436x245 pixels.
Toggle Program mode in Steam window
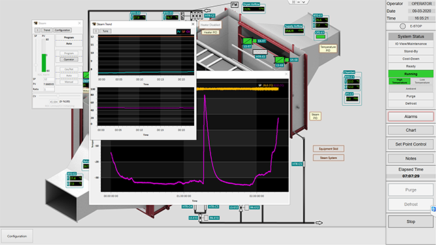(69, 53)
